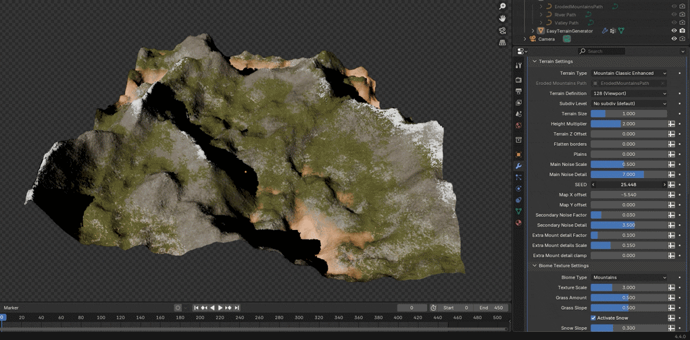Image resolution: width=690 pixels, height=340 pixels.
Task: Toggle ErodedMountainsPath visibility eye
Action: pyautogui.click(x=674, y=7)
